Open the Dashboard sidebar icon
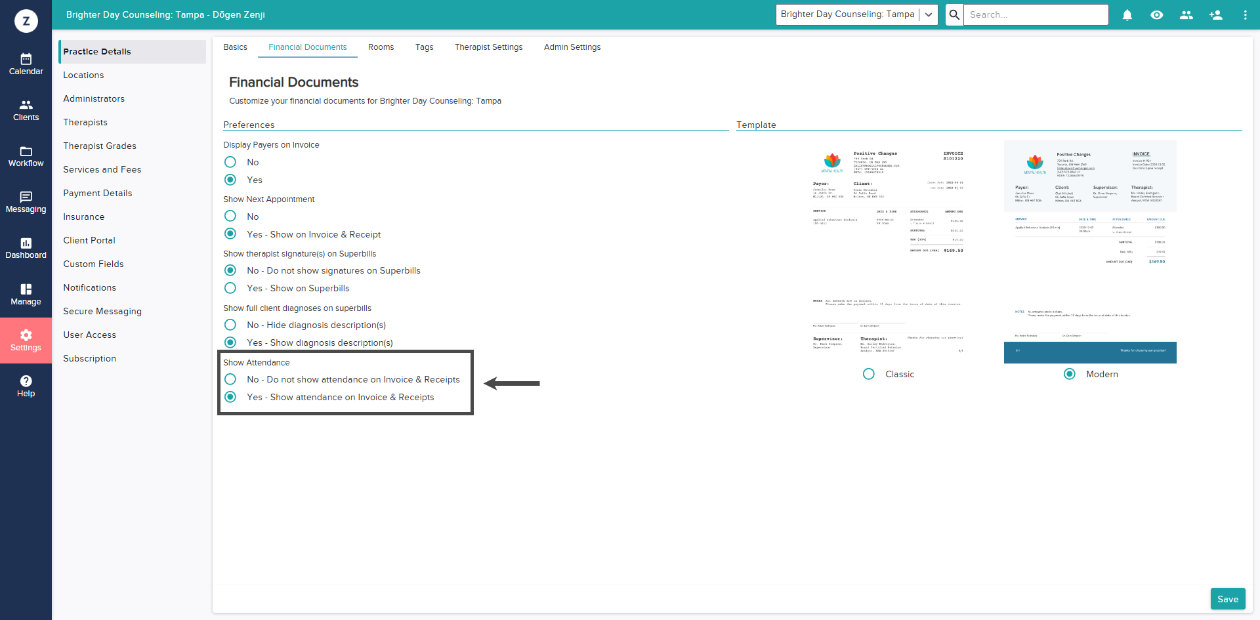The width and height of the screenshot is (1260, 620). pos(26,248)
